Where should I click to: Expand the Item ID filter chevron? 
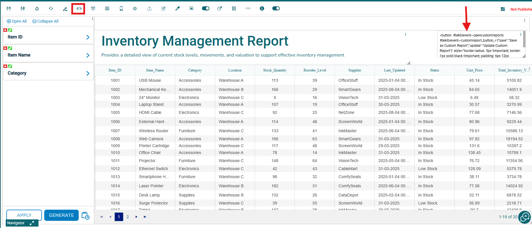click(88, 37)
